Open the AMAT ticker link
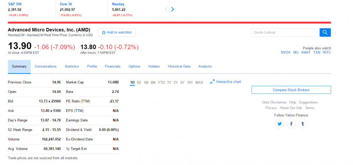353x165 pixels. pyautogui.click(x=306, y=52)
